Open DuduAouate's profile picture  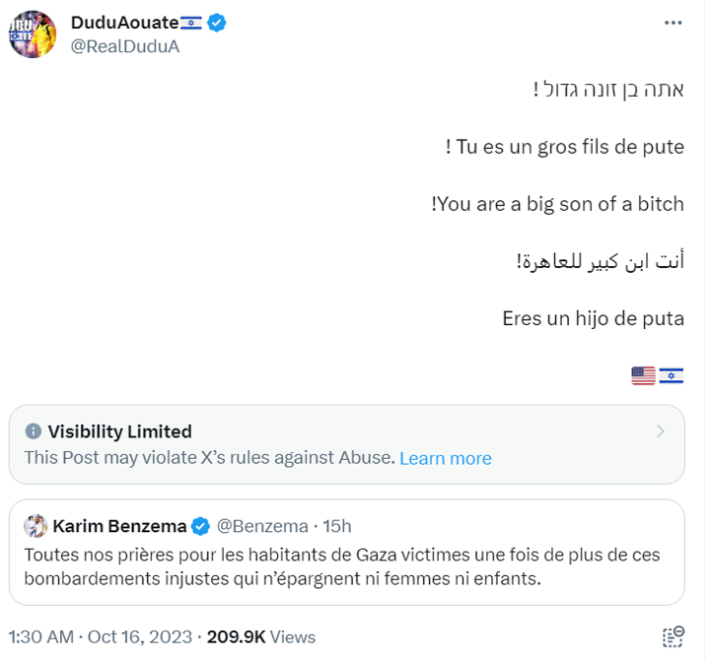point(33,34)
